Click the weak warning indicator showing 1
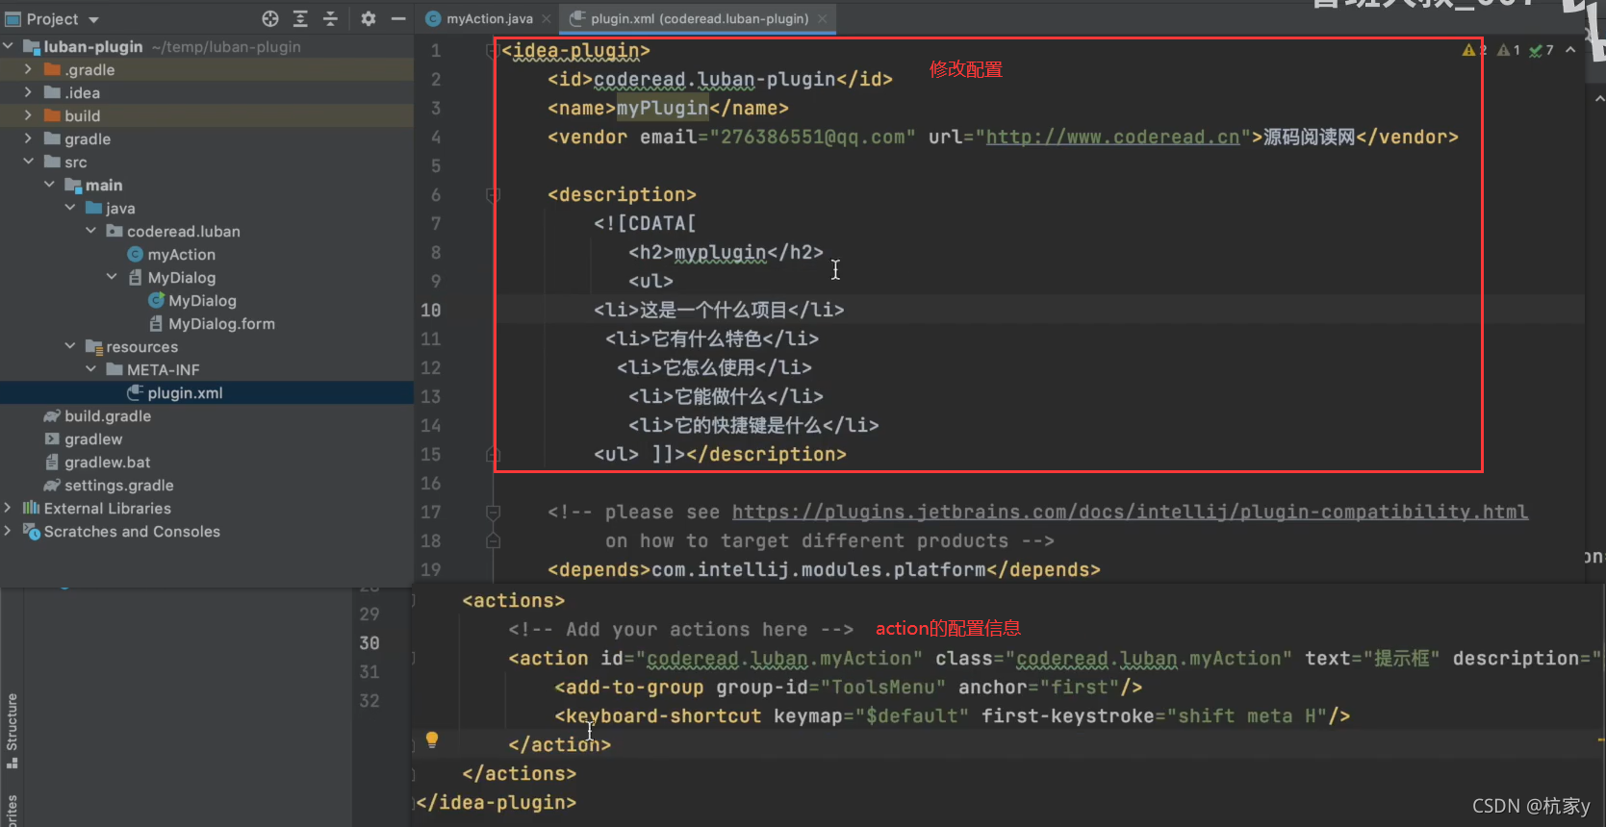Image resolution: width=1606 pixels, height=827 pixels. [1509, 50]
